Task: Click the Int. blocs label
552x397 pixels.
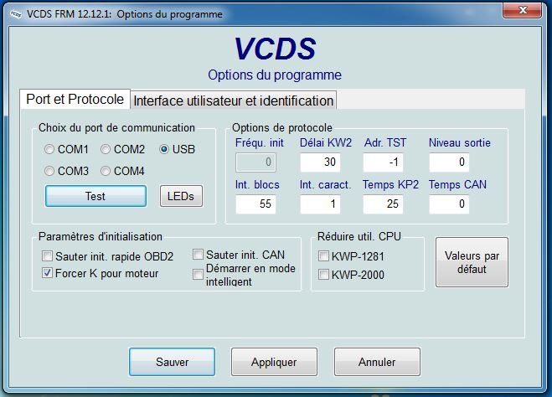Action: tap(257, 184)
